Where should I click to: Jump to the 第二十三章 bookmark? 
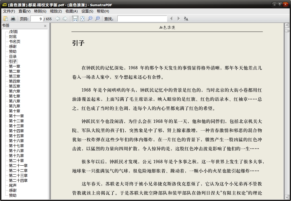click(18, 176)
